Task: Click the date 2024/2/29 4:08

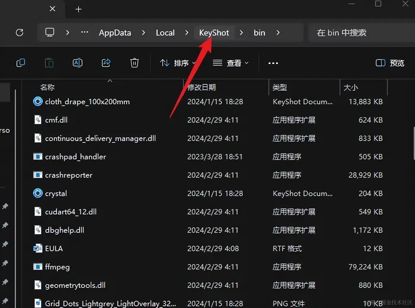Action: coord(213,248)
